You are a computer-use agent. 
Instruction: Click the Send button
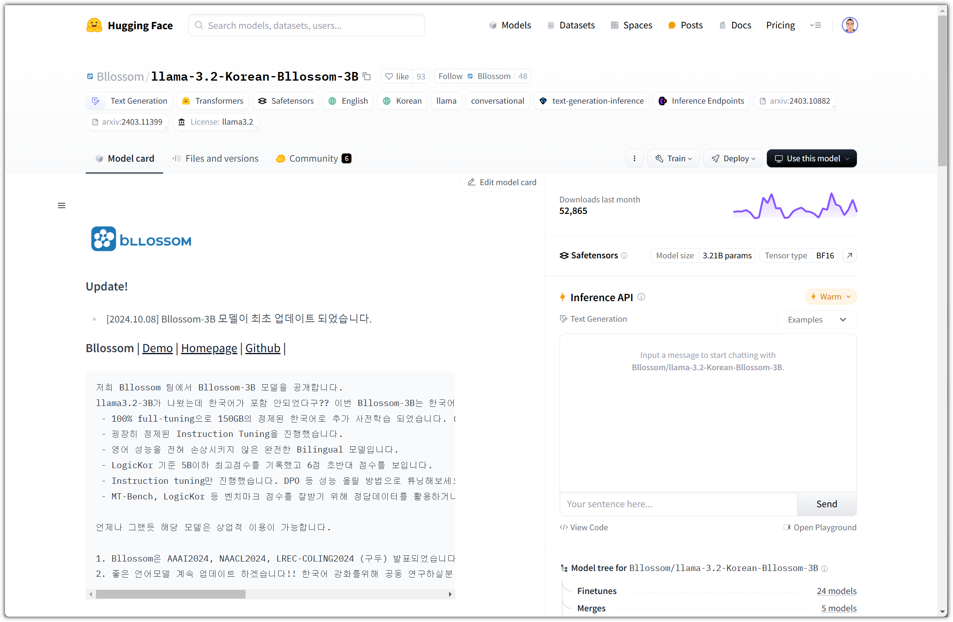[x=826, y=504]
